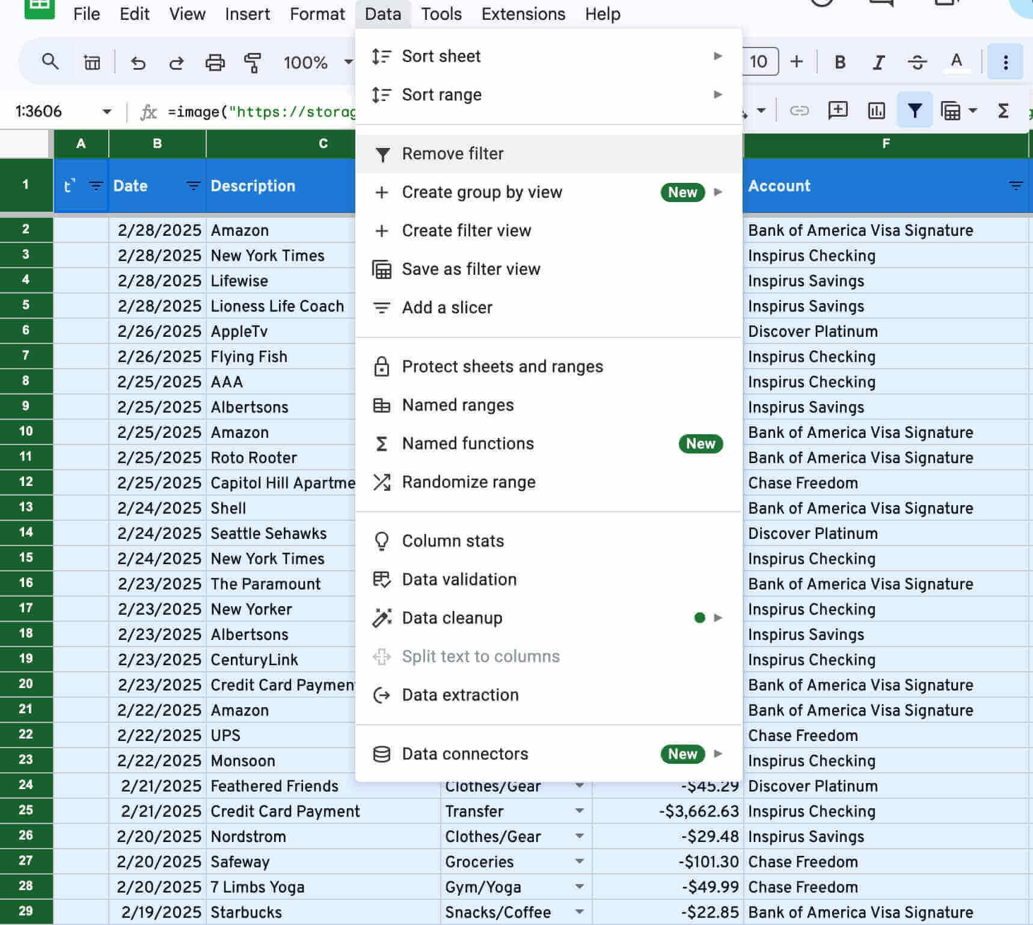
Task: Open category dropdown for Credit Card Payment Transfer
Action: pos(579,811)
